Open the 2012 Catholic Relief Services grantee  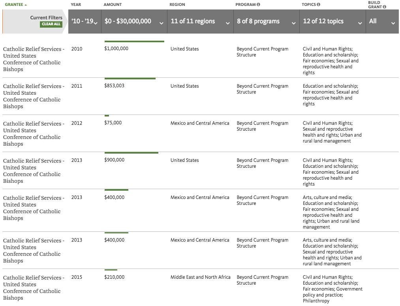coord(34,133)
